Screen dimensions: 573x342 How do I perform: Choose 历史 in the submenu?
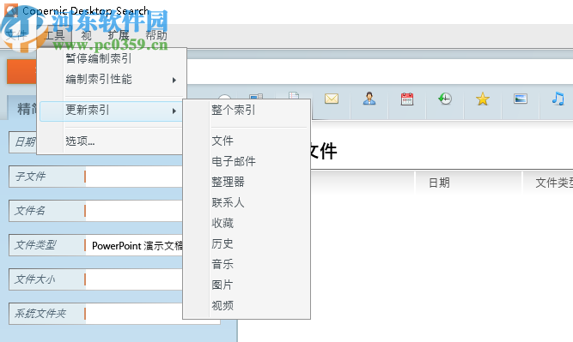click(x=247, y=243)
